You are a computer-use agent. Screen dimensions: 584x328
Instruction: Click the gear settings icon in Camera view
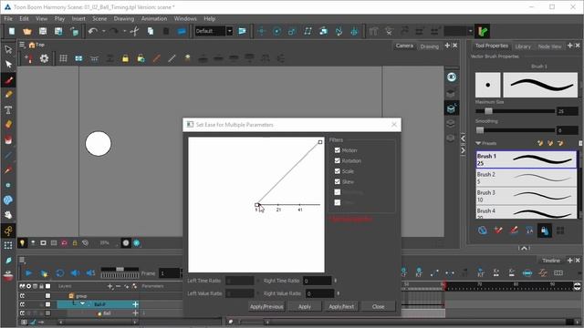[44, 58]
